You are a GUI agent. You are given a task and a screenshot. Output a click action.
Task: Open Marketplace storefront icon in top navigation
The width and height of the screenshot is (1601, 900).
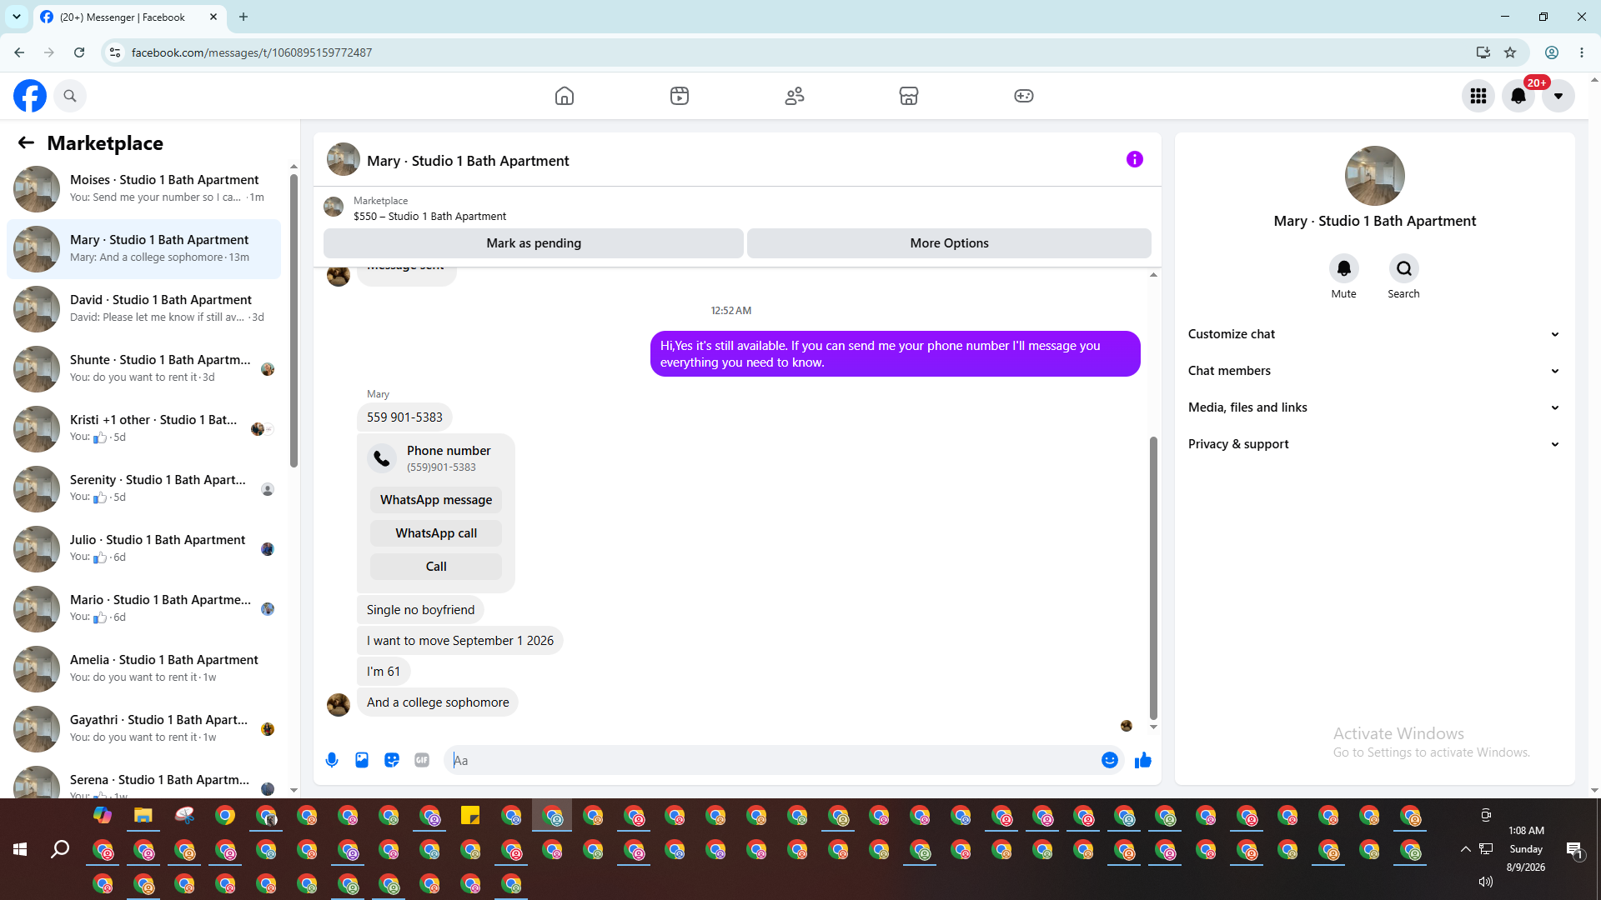point(909,96)
